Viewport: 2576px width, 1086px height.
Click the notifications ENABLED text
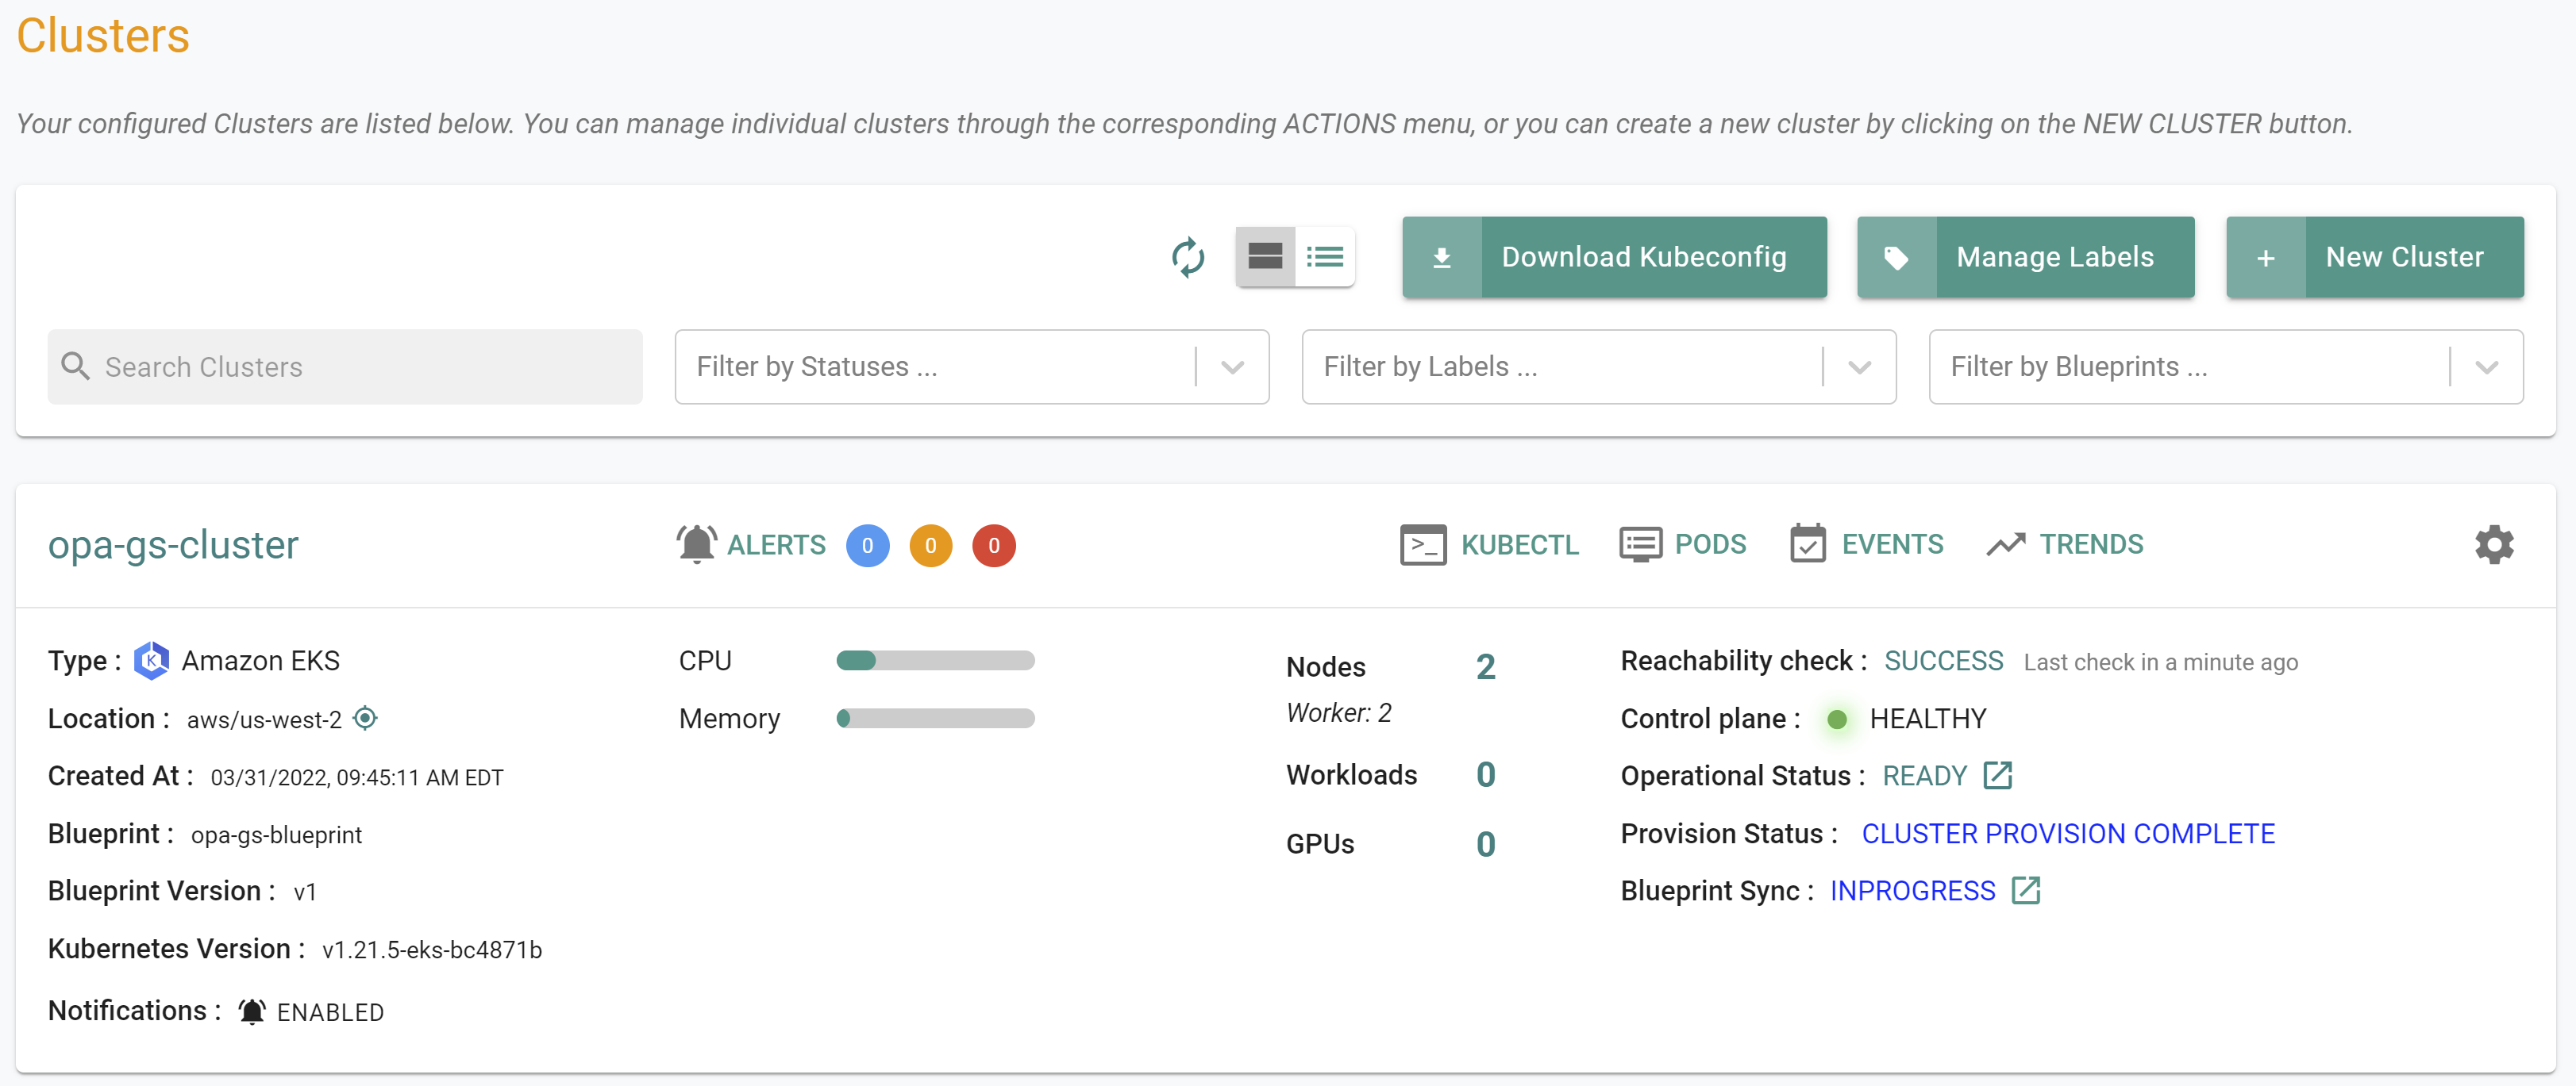[x=330, y=1012]
